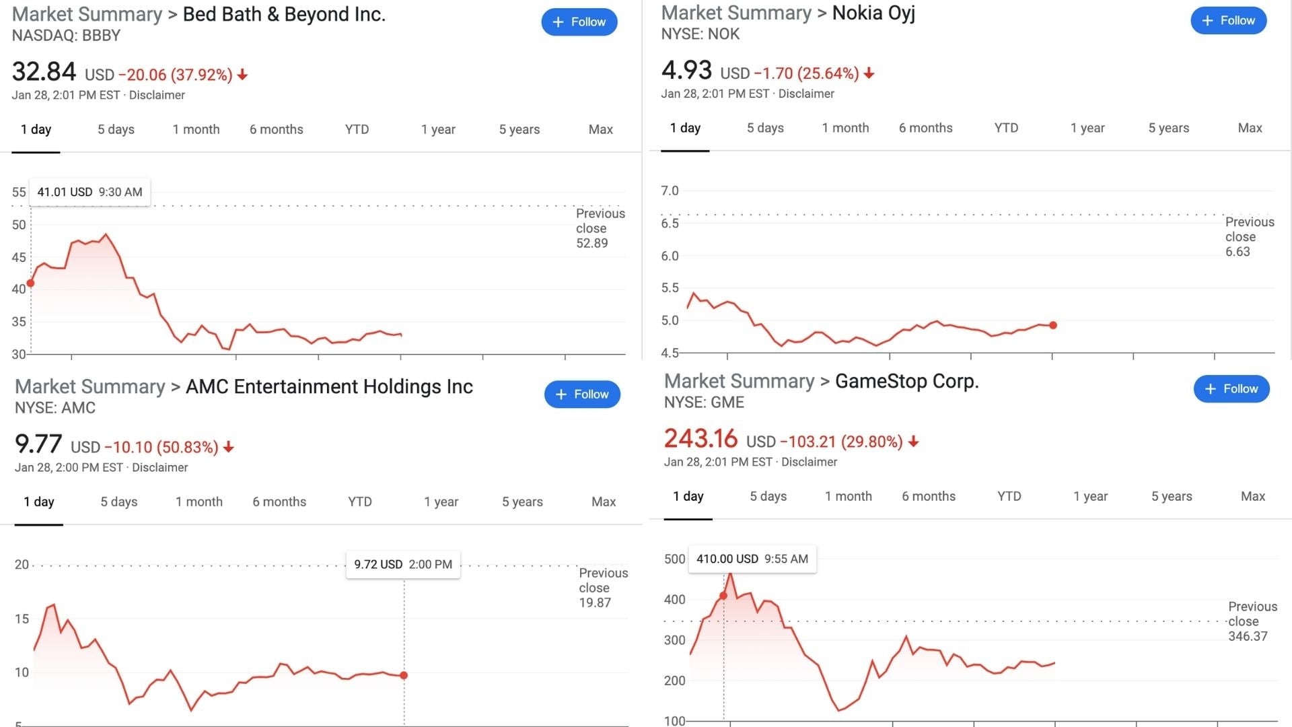Switch to 5 days view for Bed Bath & Beyond
The height and width of the screenshot is (727, 1292).
[x=115, y=129]
